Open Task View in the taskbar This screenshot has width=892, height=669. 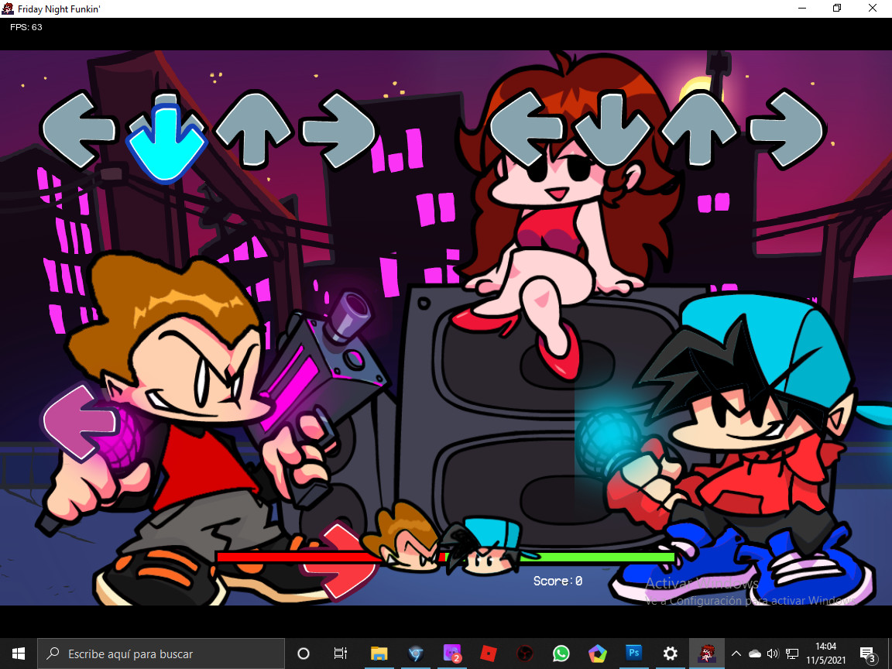[340, 654]
